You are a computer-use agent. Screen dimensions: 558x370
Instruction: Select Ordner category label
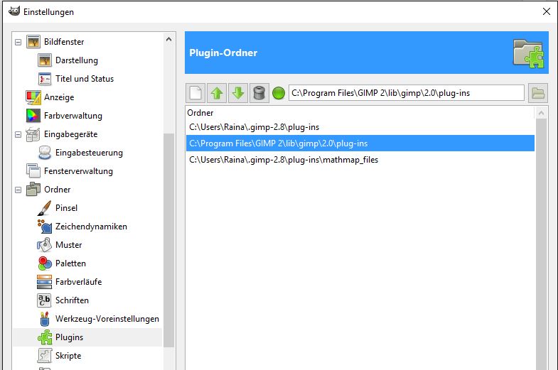point(58,190)
